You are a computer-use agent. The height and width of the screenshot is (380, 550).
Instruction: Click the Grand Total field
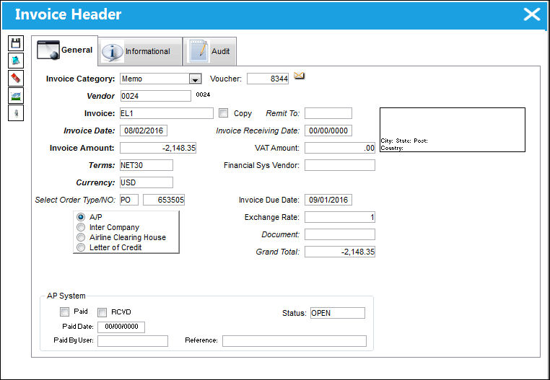339,252
